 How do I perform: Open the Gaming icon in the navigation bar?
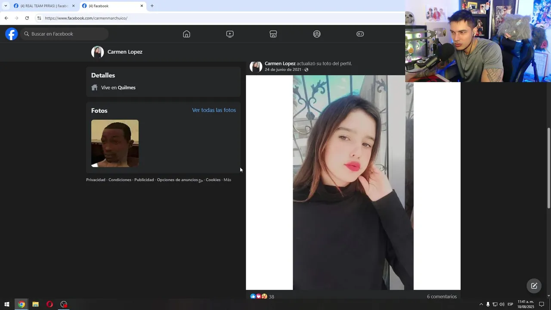360,34
